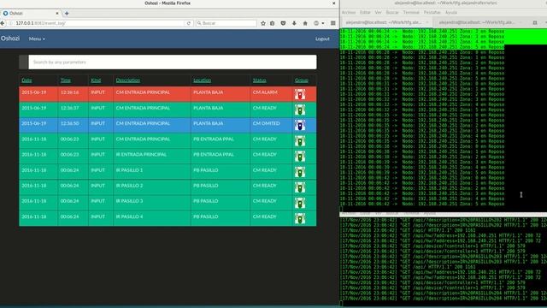The height and width of the screenshot is (308, 547).
Task: Open camera icon for CM ENTRADA PRINCIPAL 00:06:23 row
Action: click(300, 140)
